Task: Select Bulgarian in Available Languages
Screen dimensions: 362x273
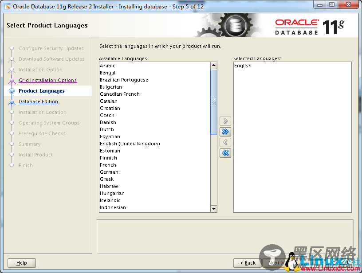Action: [x=155, y=87]
